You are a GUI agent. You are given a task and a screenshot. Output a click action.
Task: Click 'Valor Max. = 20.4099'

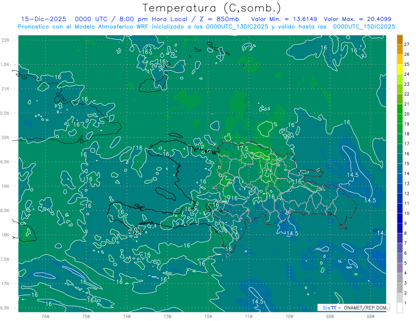coord(357,19)
